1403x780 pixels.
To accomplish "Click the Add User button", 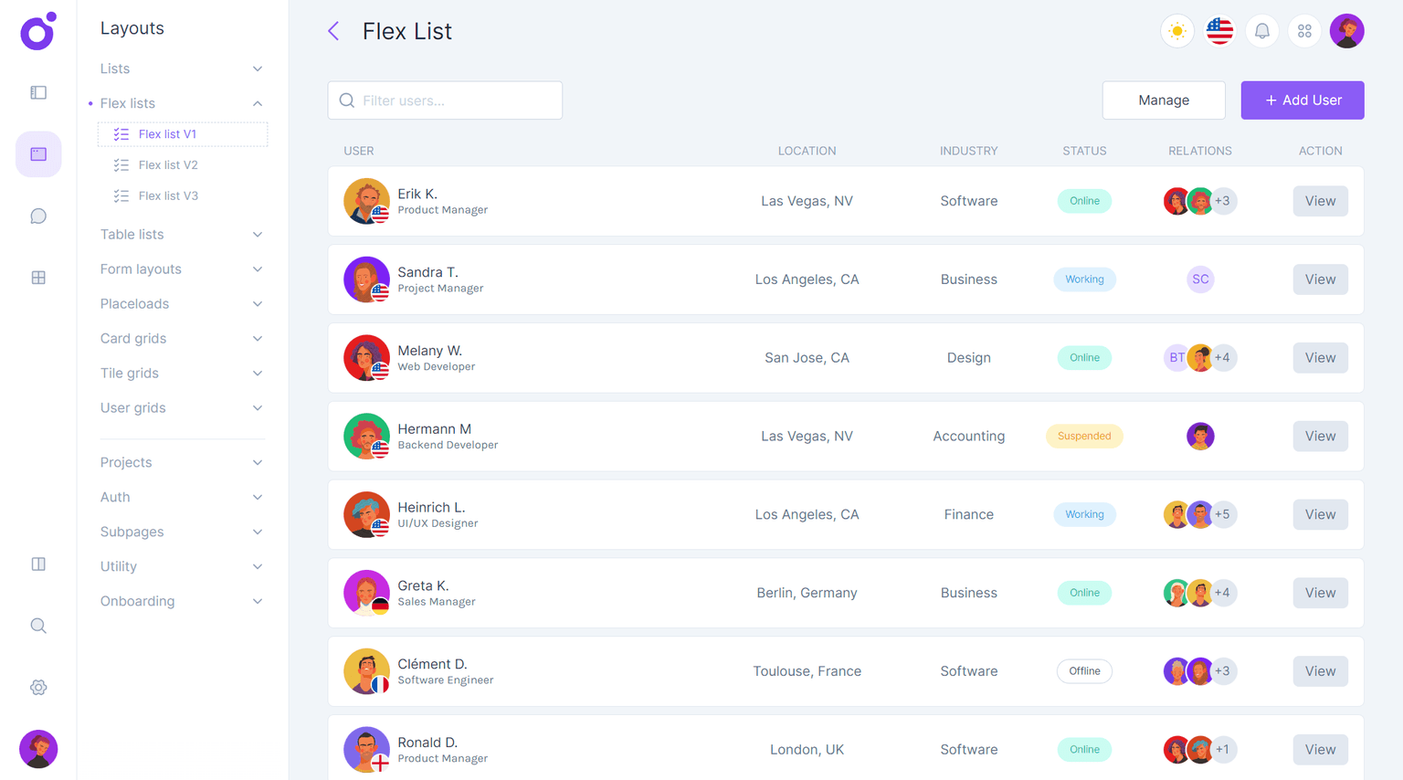I will pos(1302,100).
